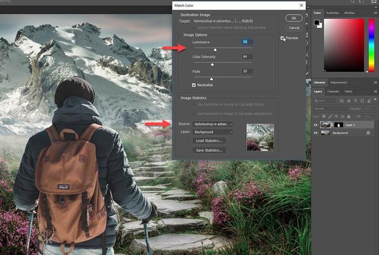This screenshot has width=379, height=255.
Task: Click the lock position move icon
Action: click(336, 116)
